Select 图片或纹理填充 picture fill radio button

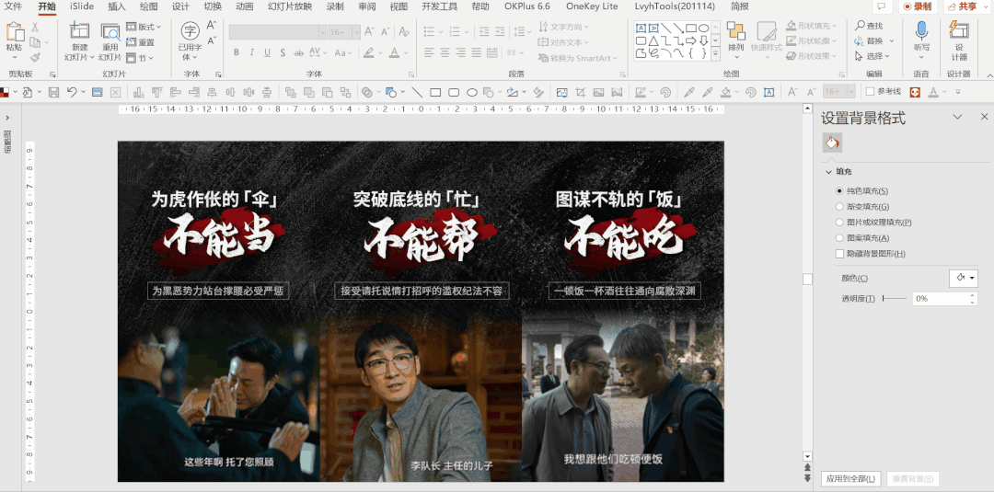pyautogui.click(x=840, y=223)
